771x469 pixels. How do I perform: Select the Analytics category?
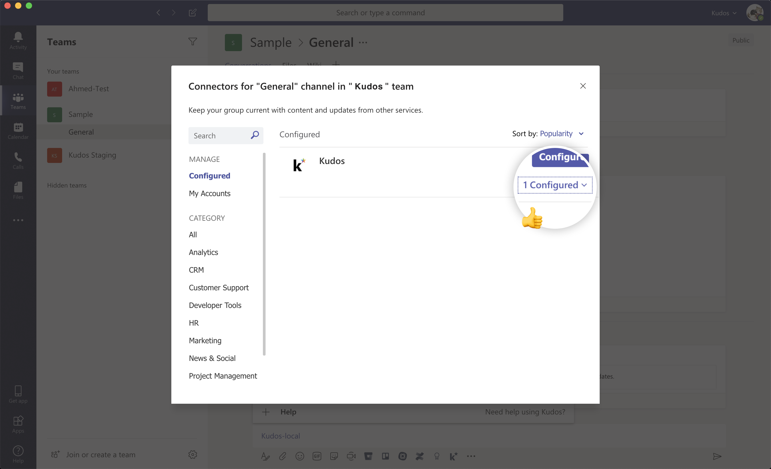coord(203,252)
